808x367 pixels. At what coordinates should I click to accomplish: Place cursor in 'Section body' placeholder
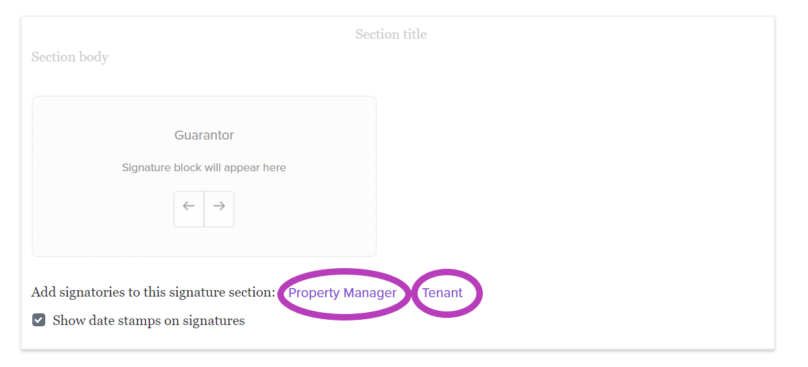[70, 58]
